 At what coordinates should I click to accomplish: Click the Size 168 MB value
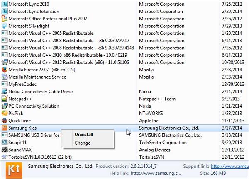coord(218,173)
